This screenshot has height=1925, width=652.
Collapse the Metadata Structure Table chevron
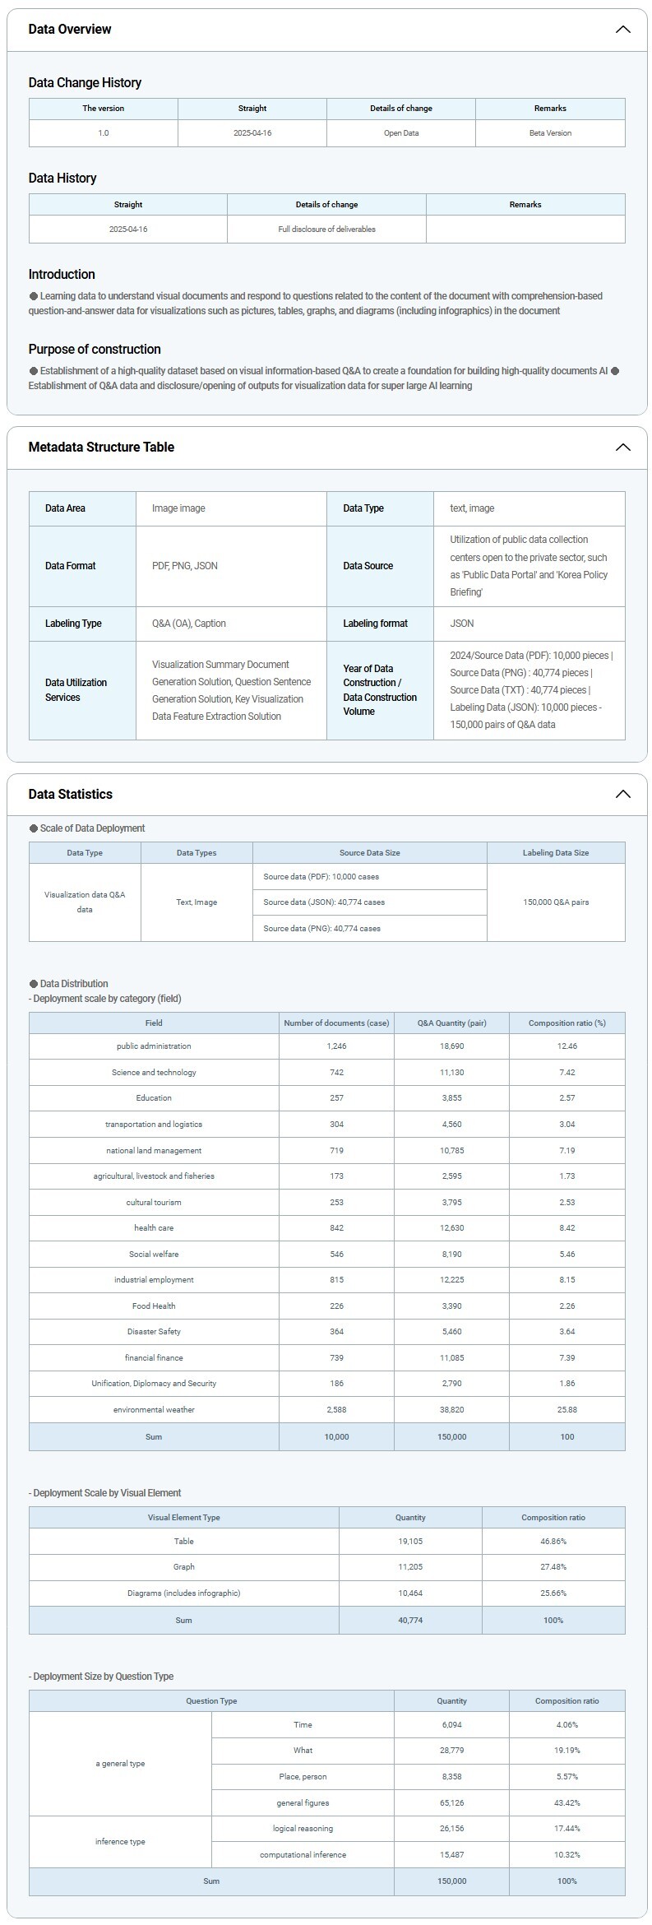622,448
